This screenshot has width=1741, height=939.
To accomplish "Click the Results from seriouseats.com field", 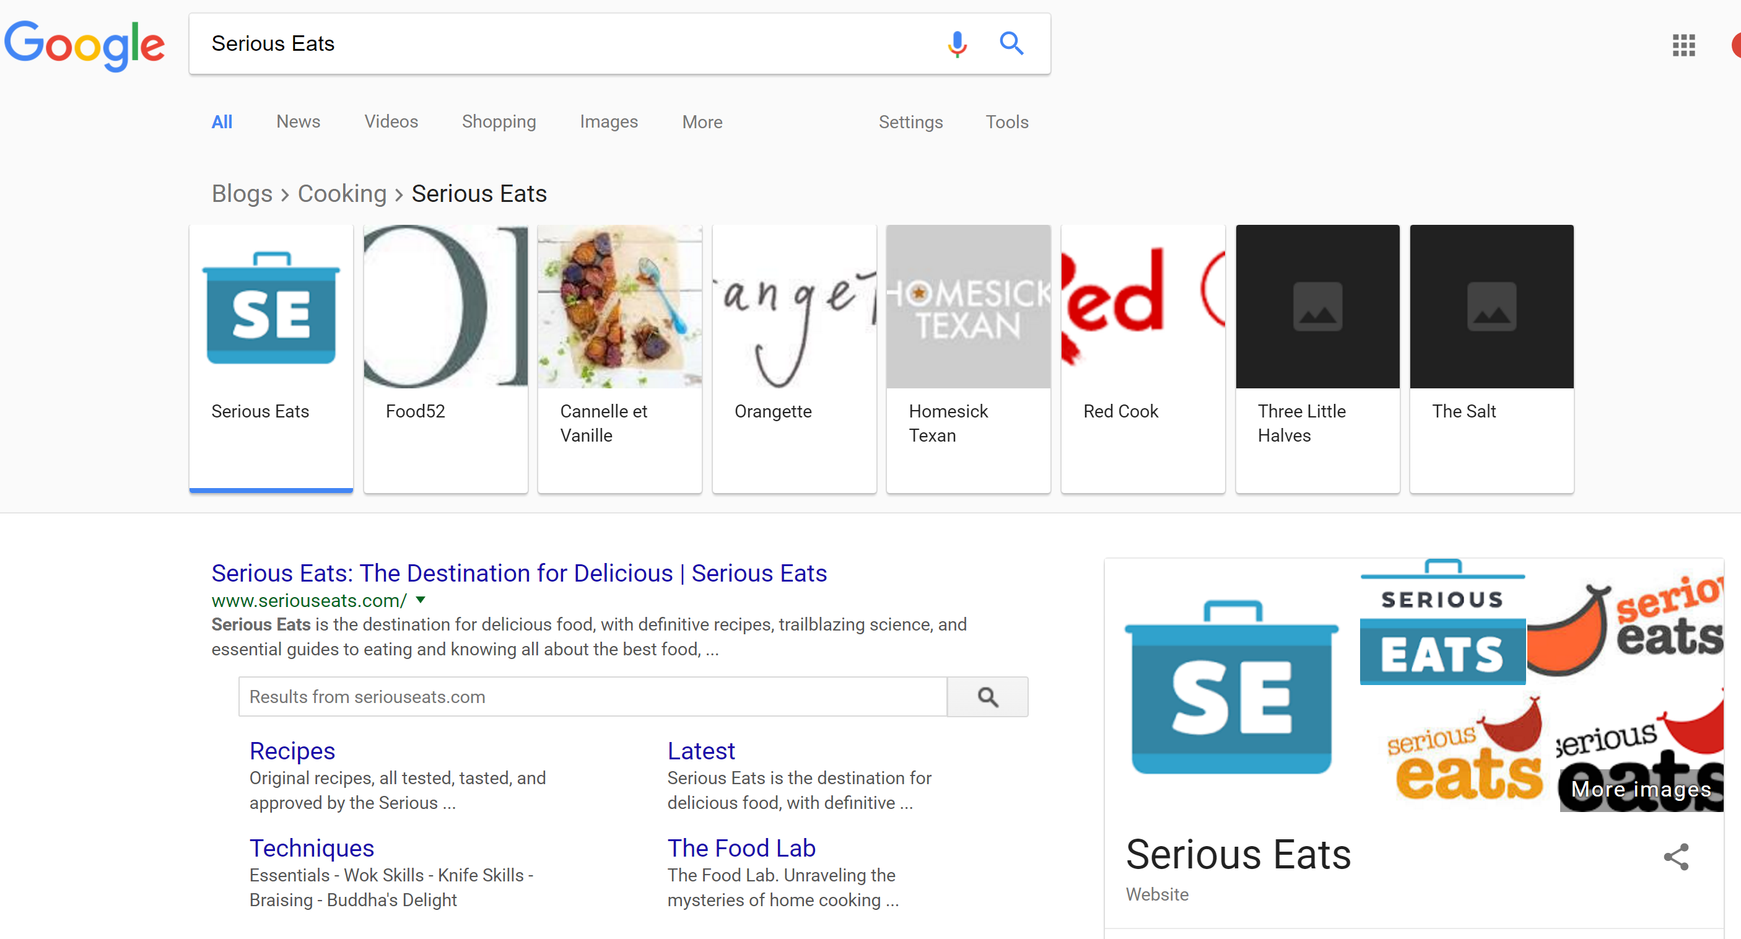I will (591, 696).
